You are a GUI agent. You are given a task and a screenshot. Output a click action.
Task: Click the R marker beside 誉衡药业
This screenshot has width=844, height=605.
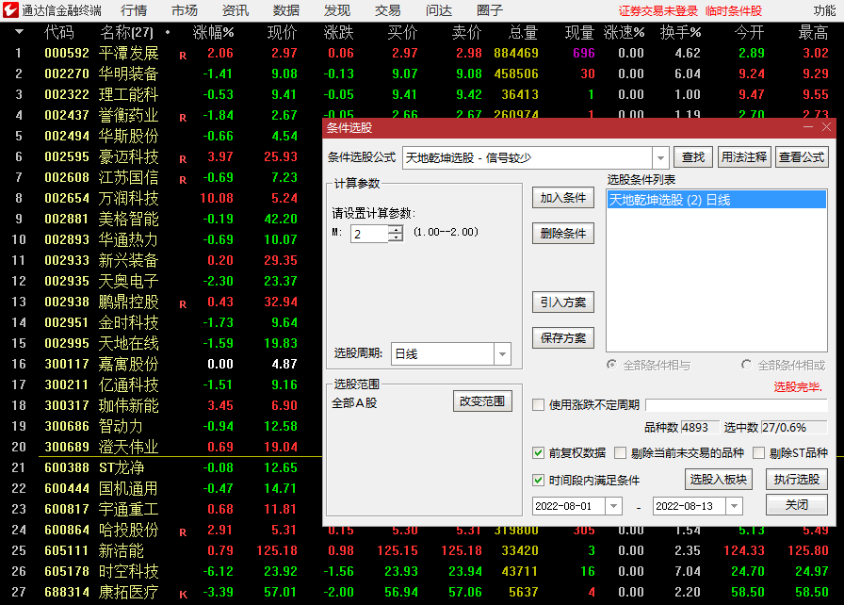click(183, 118)
